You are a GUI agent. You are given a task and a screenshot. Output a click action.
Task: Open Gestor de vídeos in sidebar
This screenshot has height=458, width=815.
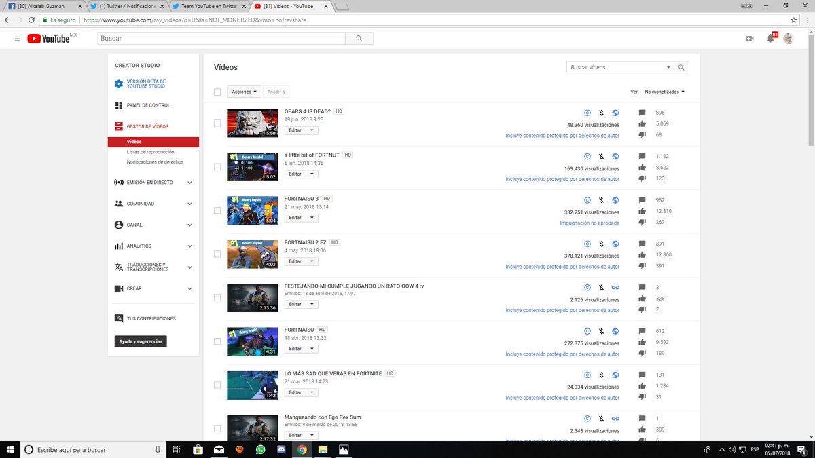[147, 126]
